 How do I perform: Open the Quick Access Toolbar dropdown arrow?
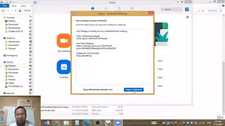coord(13,2)
